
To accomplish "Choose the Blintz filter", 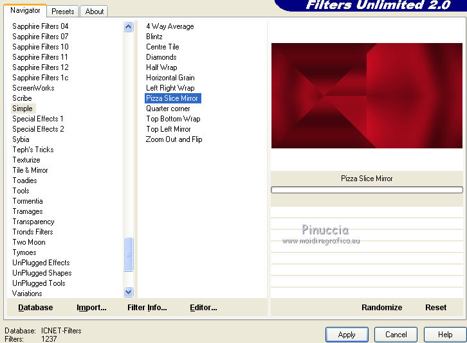I will point(154,37).
